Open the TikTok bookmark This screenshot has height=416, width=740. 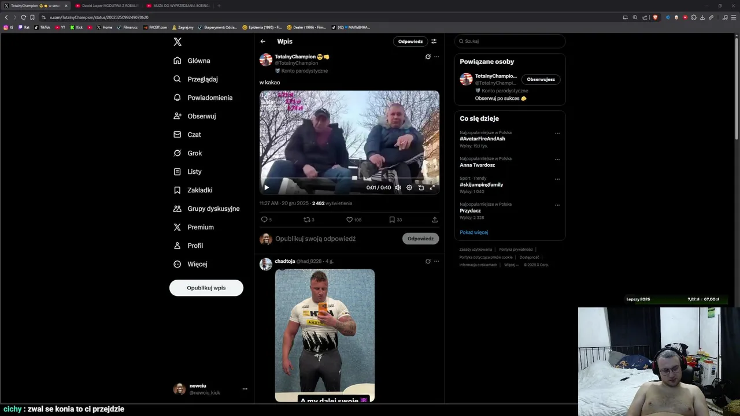(42, 27)
